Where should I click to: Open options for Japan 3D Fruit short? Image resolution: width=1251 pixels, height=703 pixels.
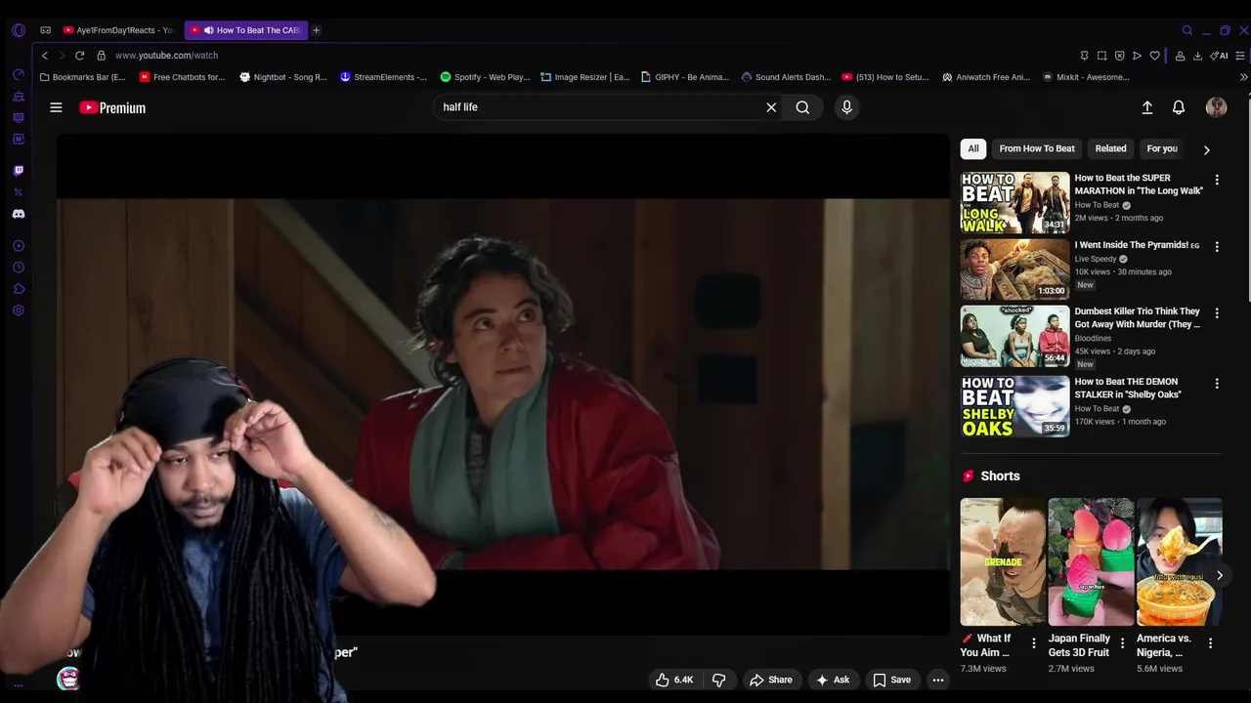pos(1122,643)
